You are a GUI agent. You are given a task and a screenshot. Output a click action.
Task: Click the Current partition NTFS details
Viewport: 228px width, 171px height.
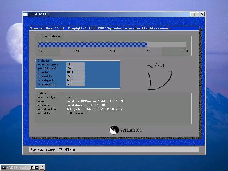click(x=95, y=109)
